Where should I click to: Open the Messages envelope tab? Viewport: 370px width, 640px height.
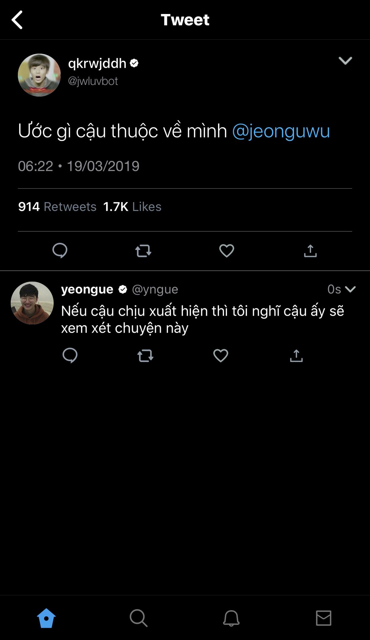pos(323,618)
